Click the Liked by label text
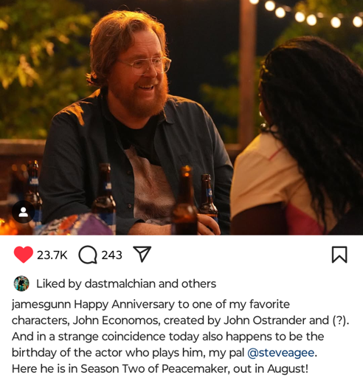 59,283
